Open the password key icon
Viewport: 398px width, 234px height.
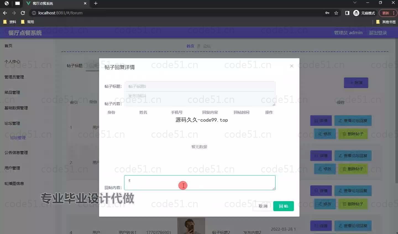327,13
